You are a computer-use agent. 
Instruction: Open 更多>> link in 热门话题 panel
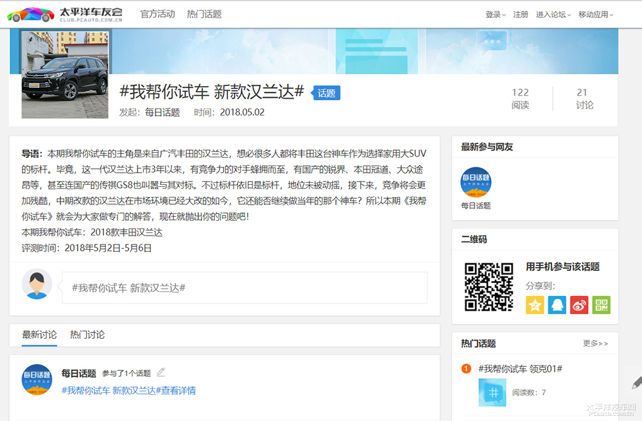[x=595, y=343]
